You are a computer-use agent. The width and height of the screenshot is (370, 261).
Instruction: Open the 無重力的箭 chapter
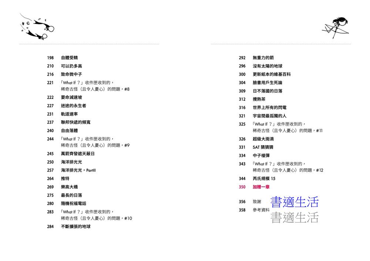pos(263,58)
